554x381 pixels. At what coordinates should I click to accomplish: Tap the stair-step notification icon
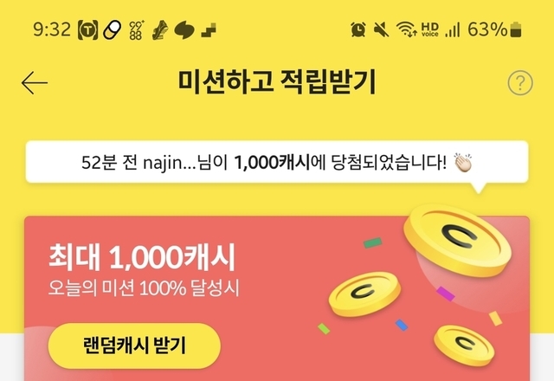point(209,30)
